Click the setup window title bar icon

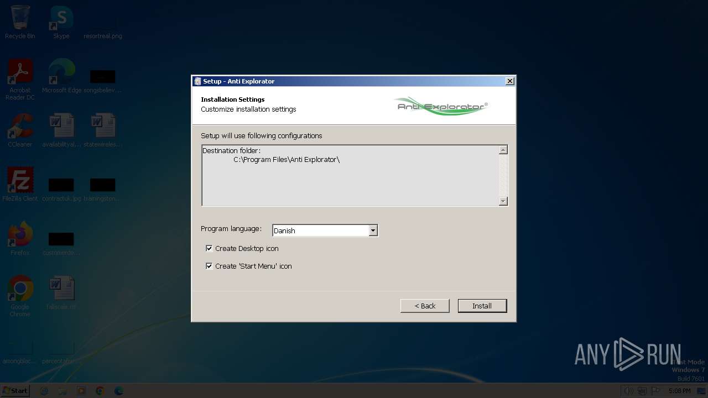tap(197, 81)
